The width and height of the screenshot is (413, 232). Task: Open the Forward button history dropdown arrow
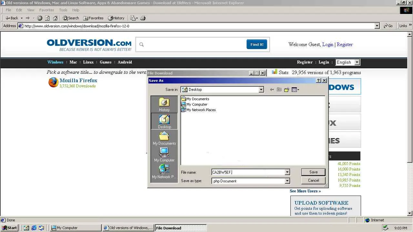tap(33, 18)
